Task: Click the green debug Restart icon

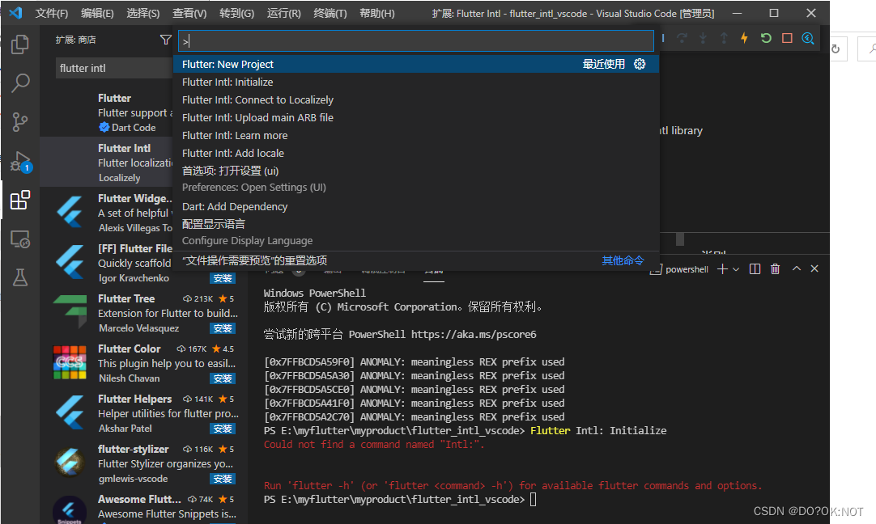Action: click(x=766, y=38)
